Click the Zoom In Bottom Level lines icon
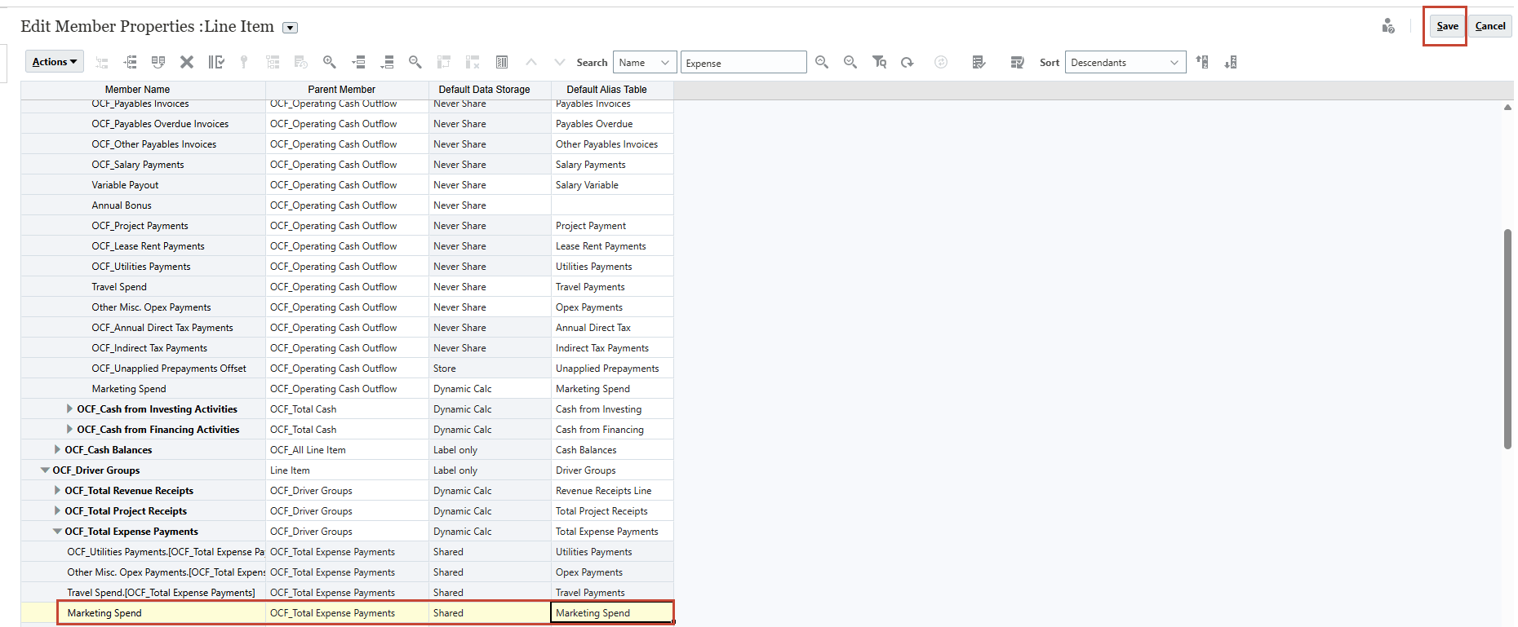Viewport: 1518px width, 627px height. tap(388, 62)
